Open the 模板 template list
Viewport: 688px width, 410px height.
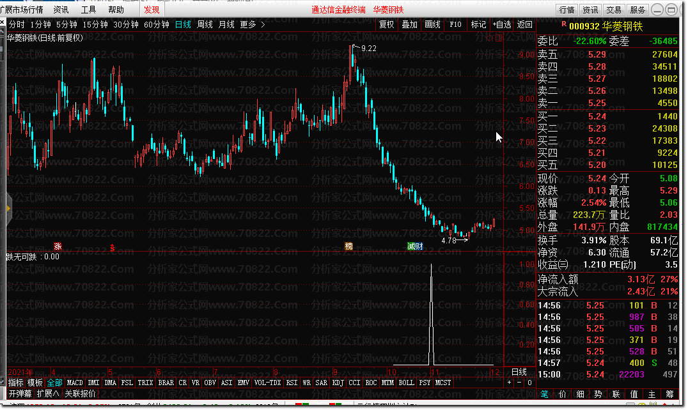click(35, 383)
